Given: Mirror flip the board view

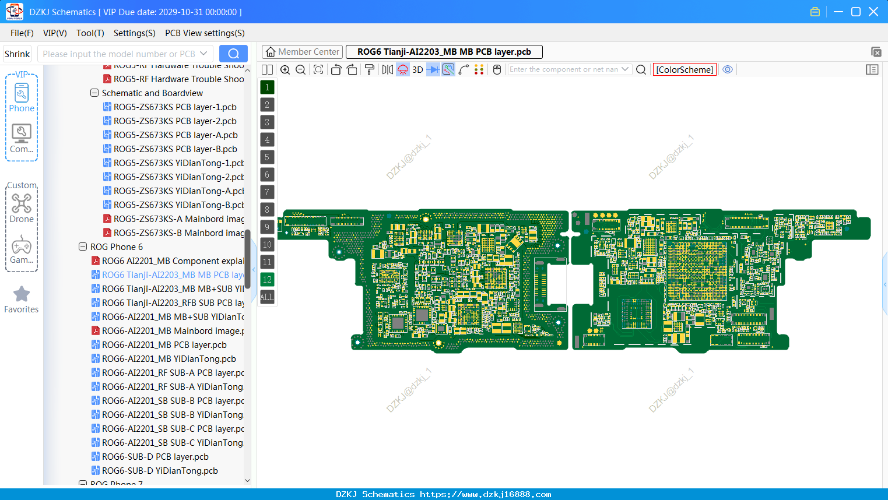Looking at the screenshot, I should point(388,69).
